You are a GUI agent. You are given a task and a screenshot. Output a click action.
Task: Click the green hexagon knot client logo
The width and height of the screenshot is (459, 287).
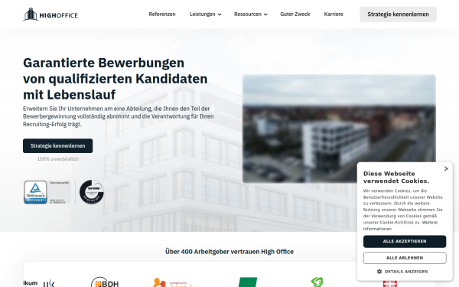[317, 282]
